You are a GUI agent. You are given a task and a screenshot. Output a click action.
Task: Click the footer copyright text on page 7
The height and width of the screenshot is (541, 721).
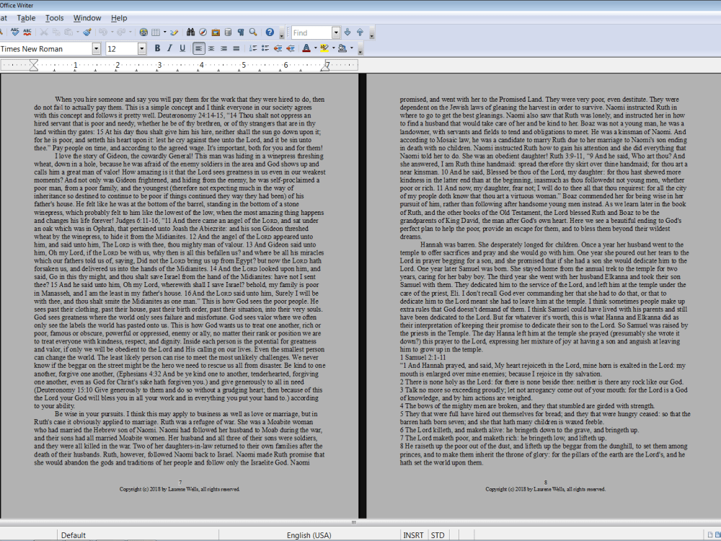pos(180,489)
